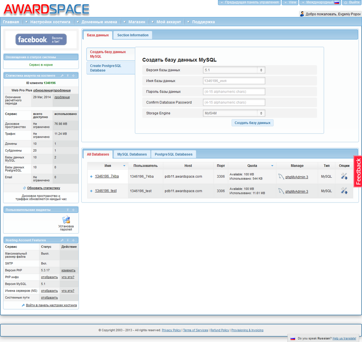This screenshot has height=342, width=362.
Task: Sort the table by the Quota column arrow
Action: (272, 166)
